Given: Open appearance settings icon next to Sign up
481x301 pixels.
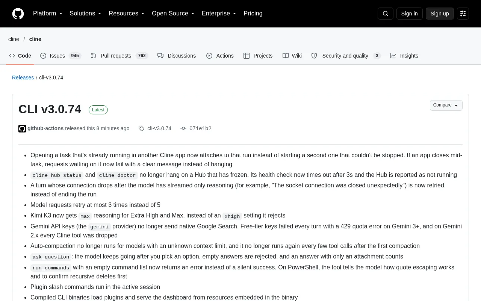Looking at the screenshot, I should 463,14.
